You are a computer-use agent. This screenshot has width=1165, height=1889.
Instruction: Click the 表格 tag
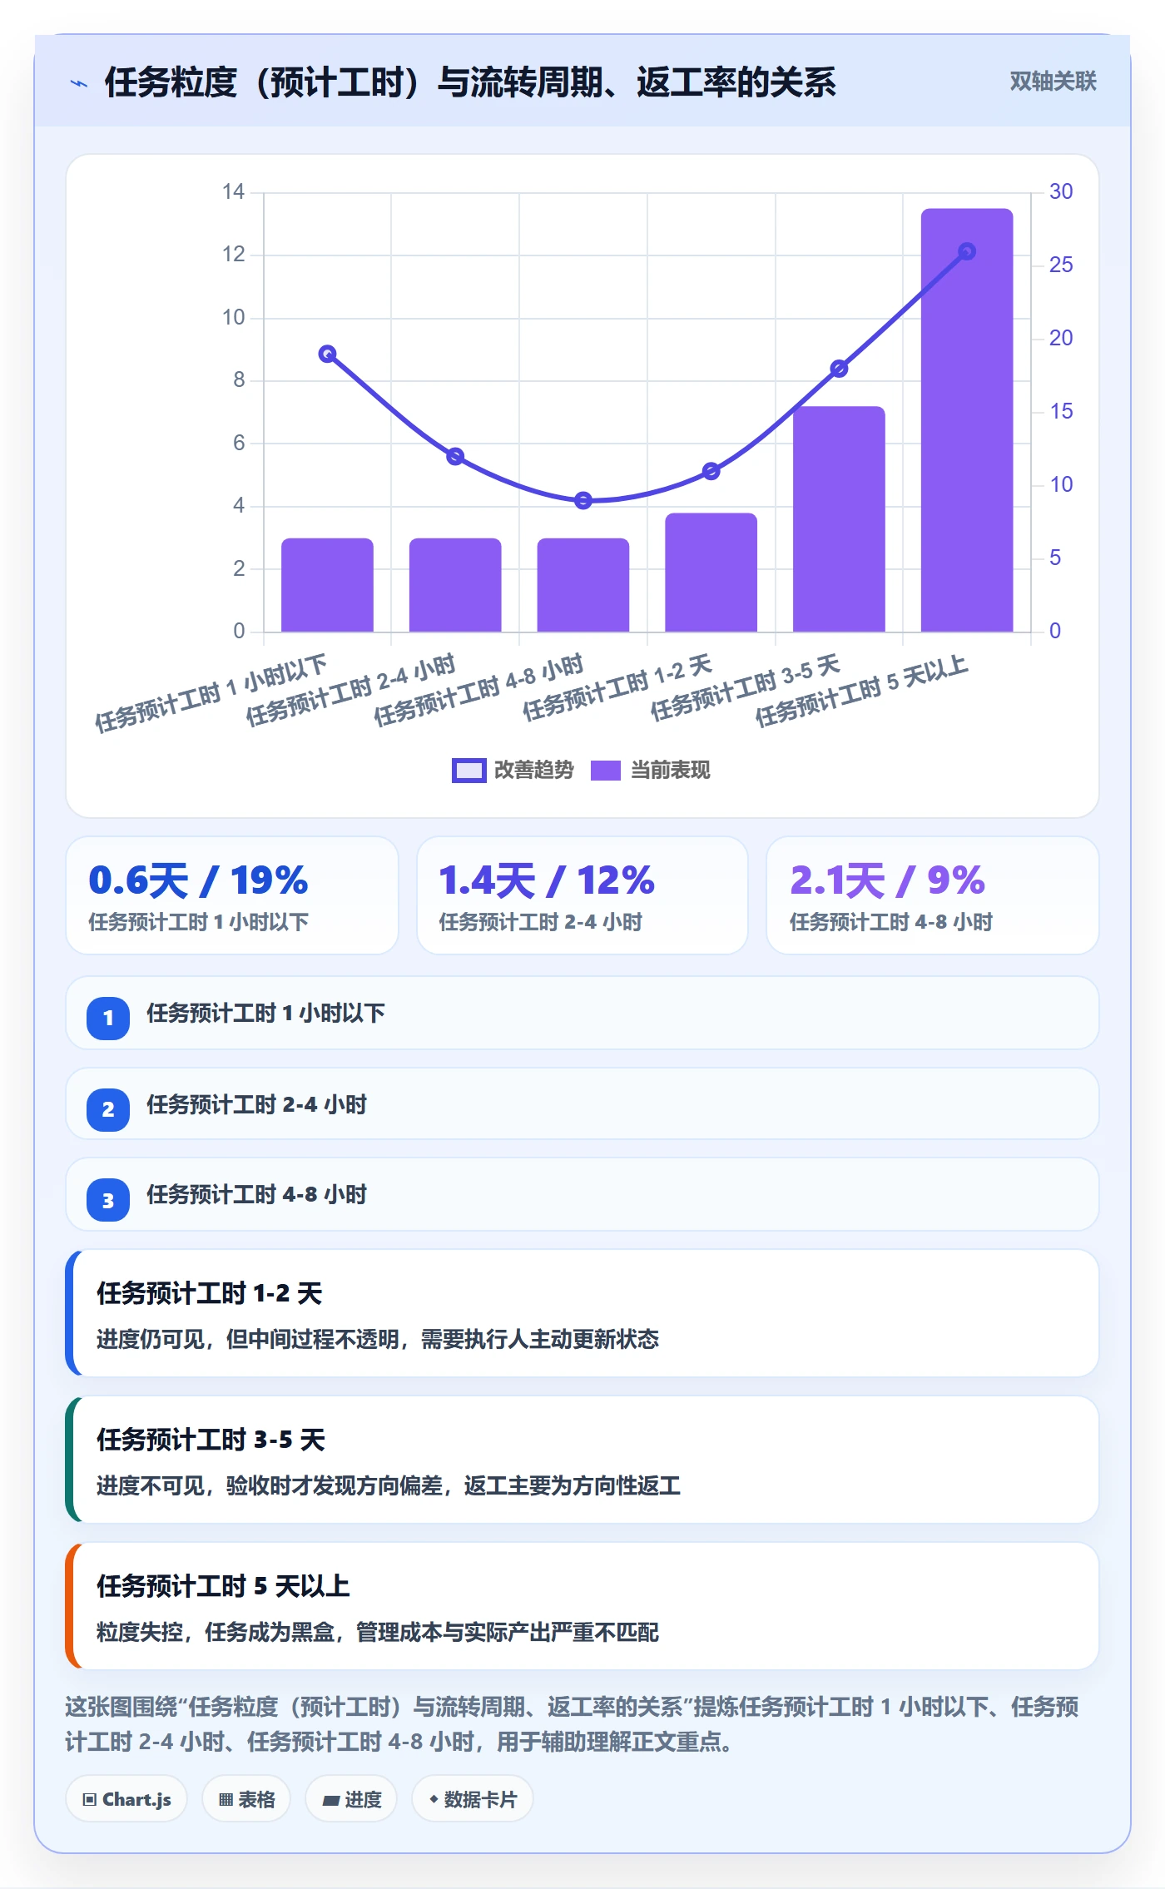click(246, 1799)
